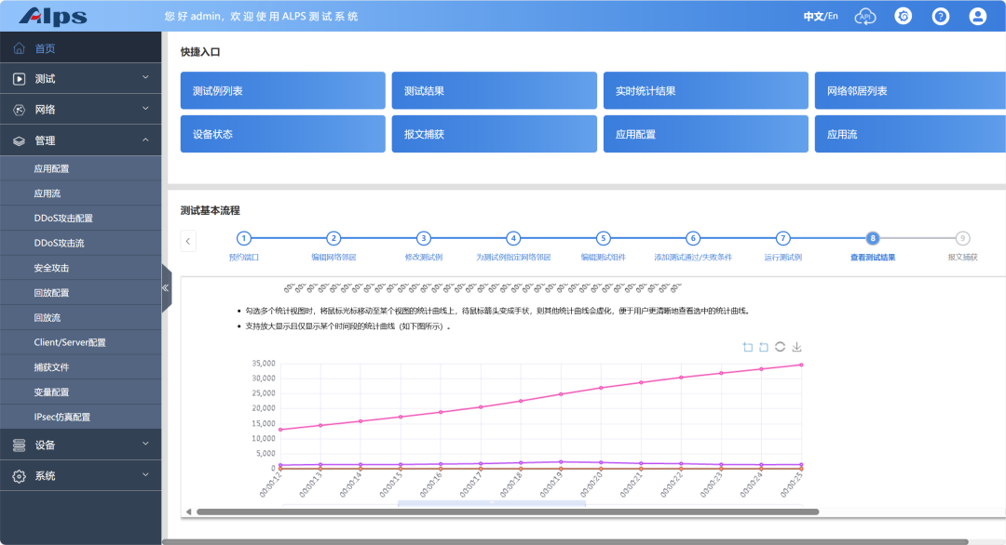The height and width of the screenshot is (545, 1006).
Task: Open the Grafana swirl icon in header
Action: (903, 16)
